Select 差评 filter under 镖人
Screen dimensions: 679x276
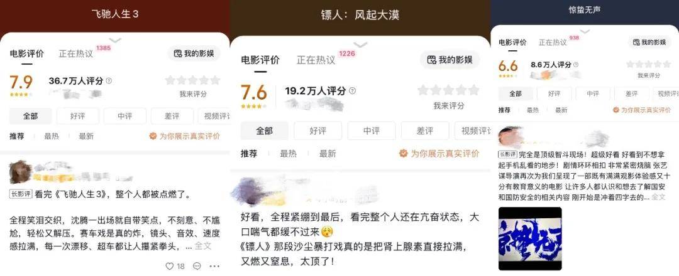[425, 130]
